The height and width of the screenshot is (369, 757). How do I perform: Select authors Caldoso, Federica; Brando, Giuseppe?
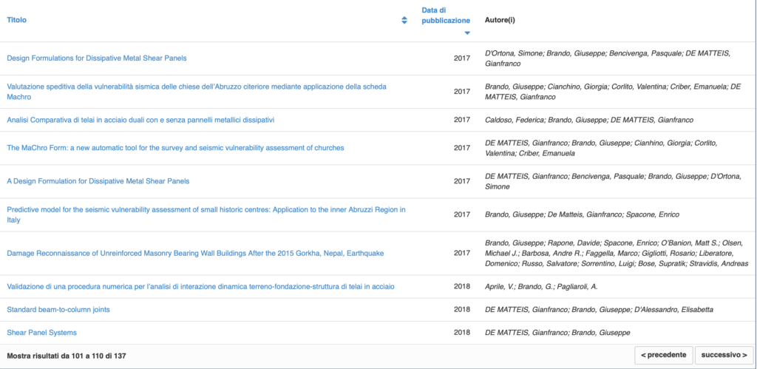589,120
